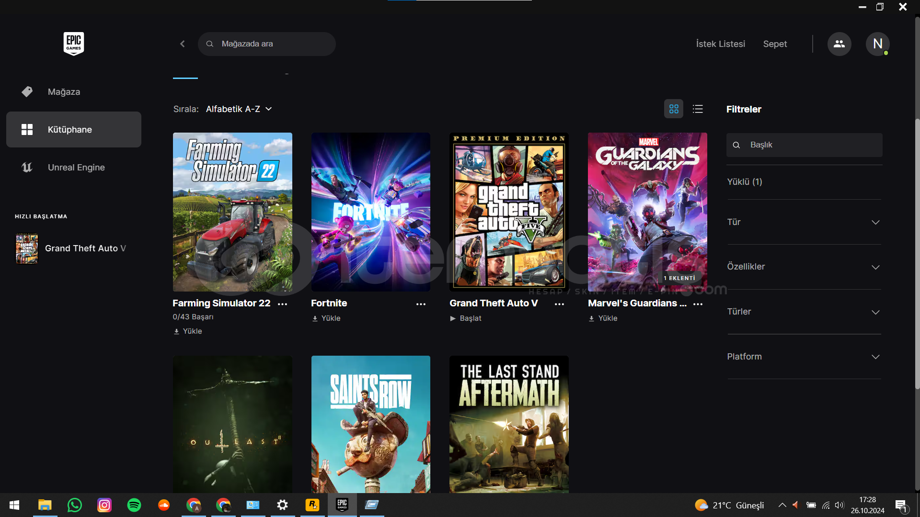Open the notification center icon
920x517 pixels.
(901, 505)
